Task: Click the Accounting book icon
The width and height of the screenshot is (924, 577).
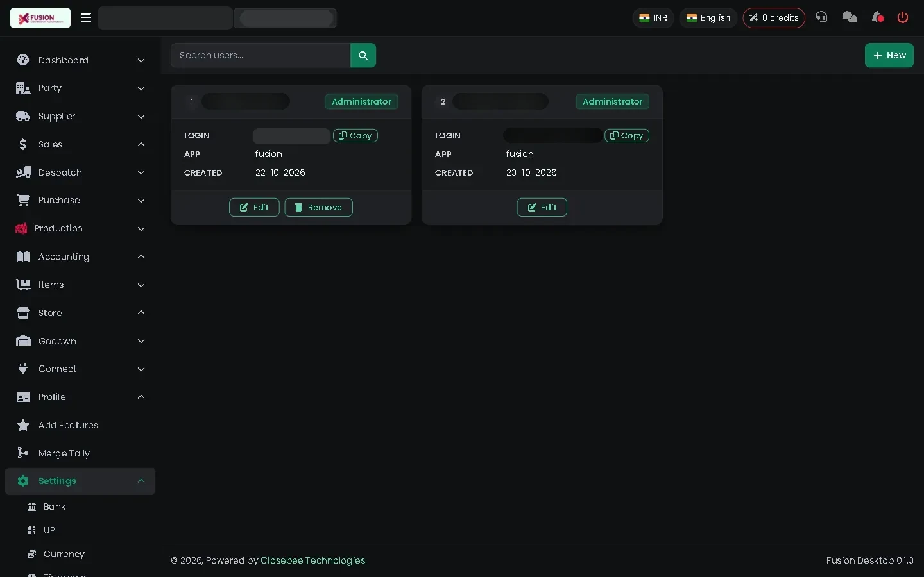Action: coord(23,256)
